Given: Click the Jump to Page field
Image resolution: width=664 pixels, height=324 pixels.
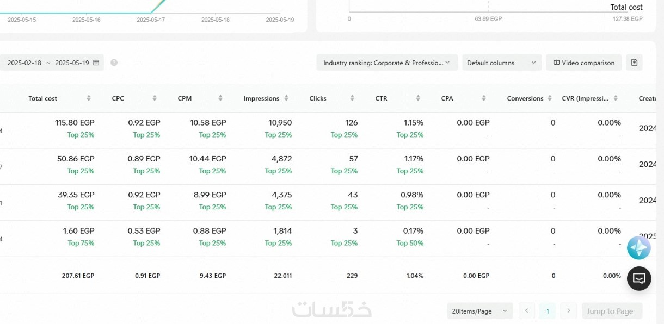Looking at the screenshot, I should click(x=612, y=311).
